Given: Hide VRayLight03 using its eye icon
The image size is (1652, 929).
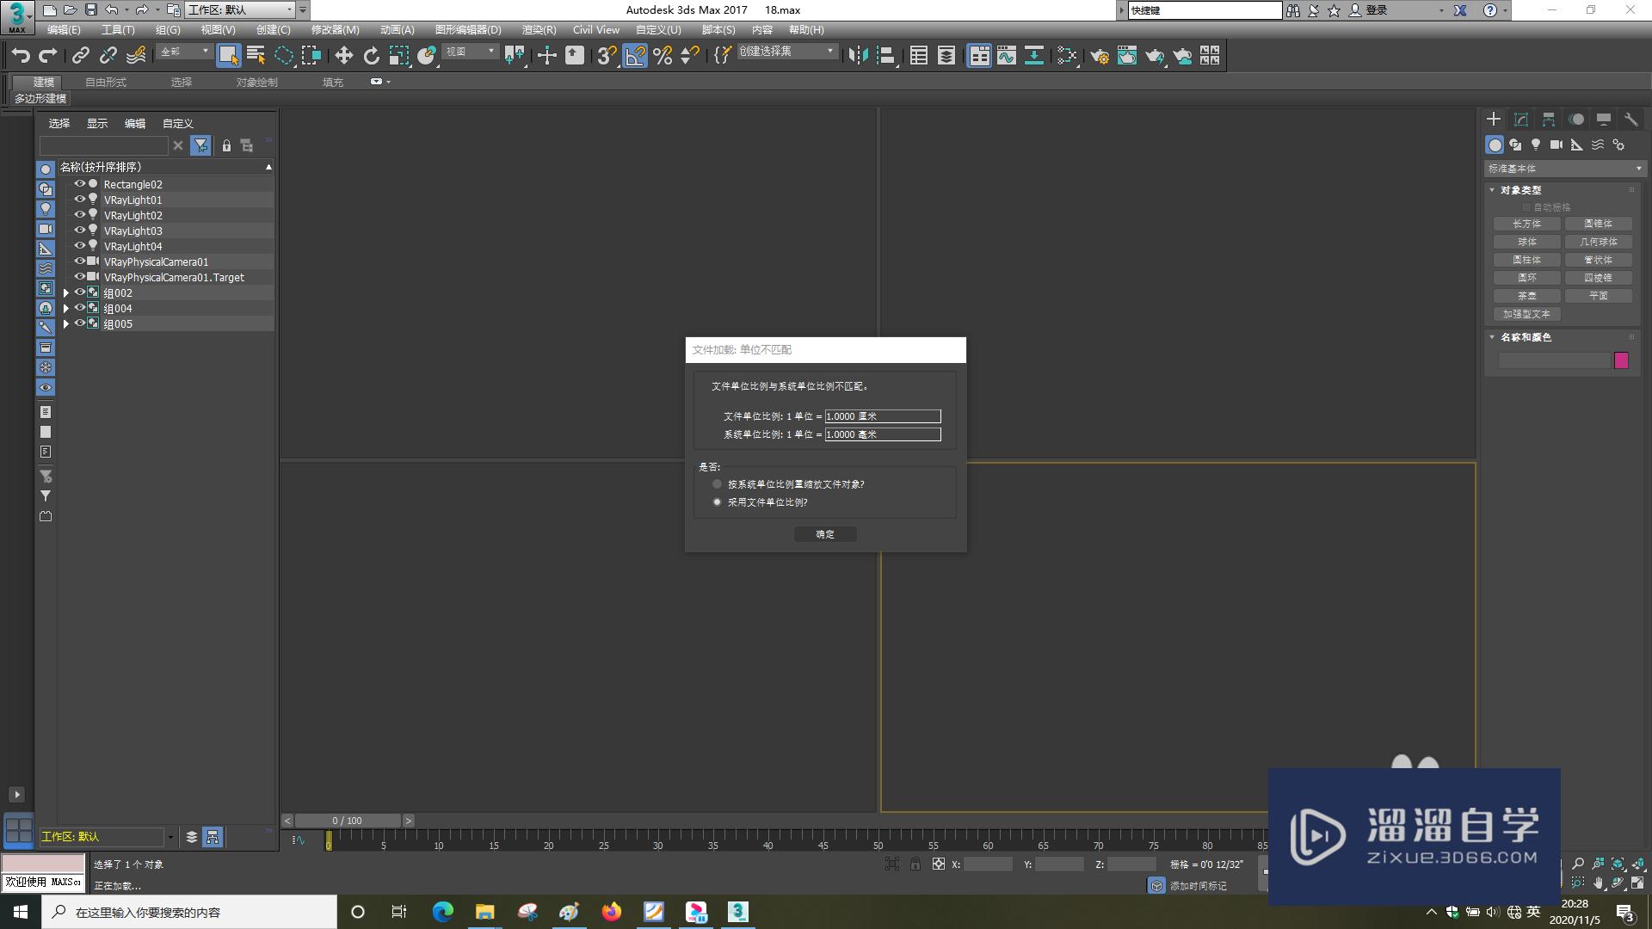Looking at the screenshot, I should pos(79,231).
